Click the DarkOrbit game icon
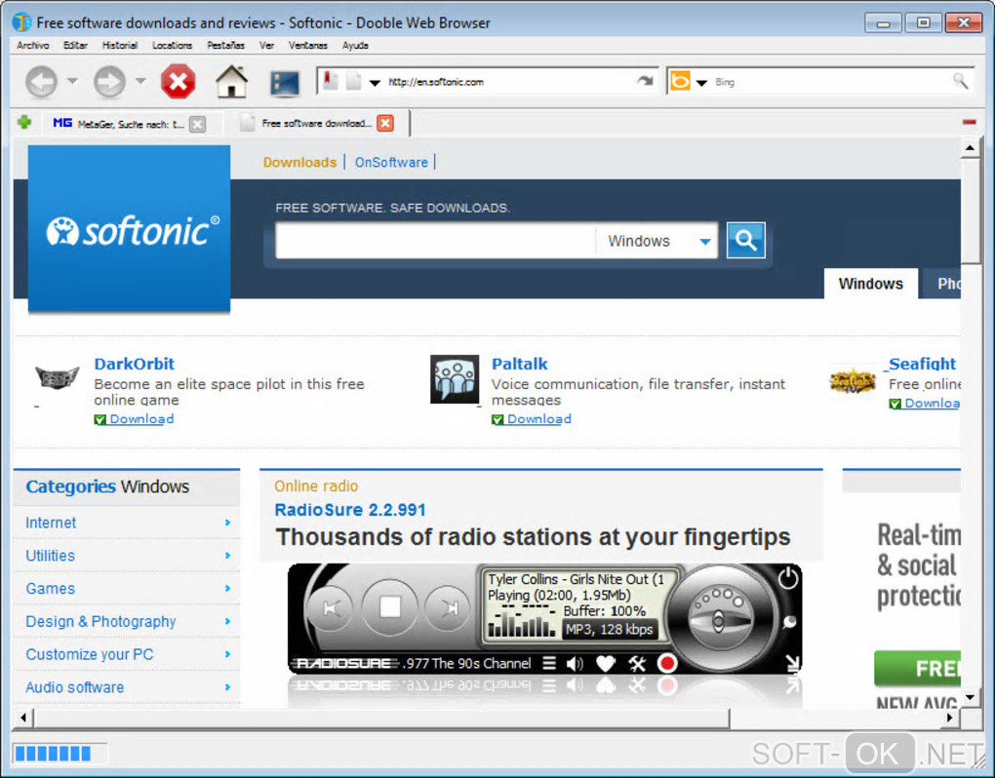The width and height of the screenshot is (995, 778). (x=58, y=378)
